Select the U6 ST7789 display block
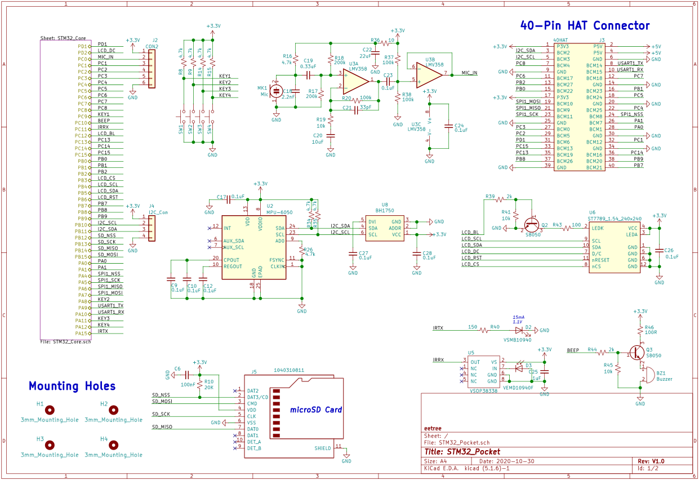Viewport: 699px width, 480px height. [615, 248]
